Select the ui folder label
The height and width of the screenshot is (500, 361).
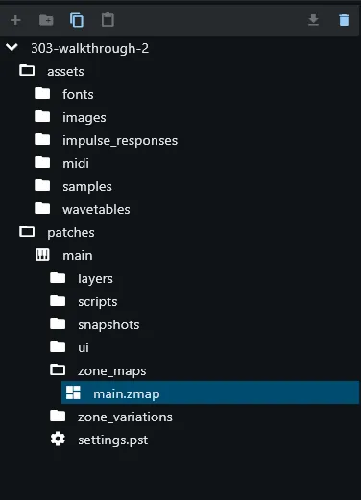pyautogui.click(x=84, y=348)
